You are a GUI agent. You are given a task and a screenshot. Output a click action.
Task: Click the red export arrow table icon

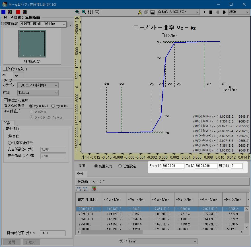[94, 189]
